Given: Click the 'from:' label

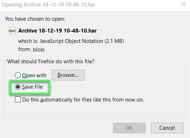Looking at the screenshot, I should 25,49.
